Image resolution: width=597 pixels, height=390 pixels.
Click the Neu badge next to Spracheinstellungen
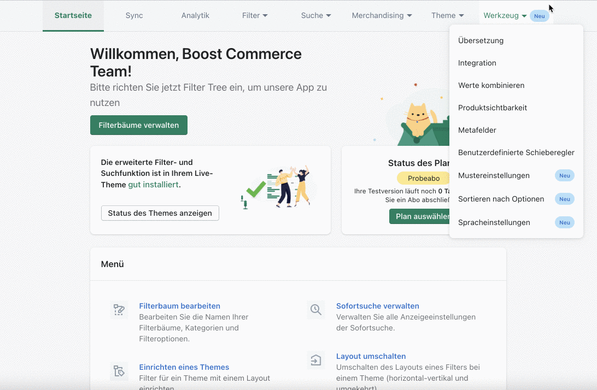[x=565, y=223]
